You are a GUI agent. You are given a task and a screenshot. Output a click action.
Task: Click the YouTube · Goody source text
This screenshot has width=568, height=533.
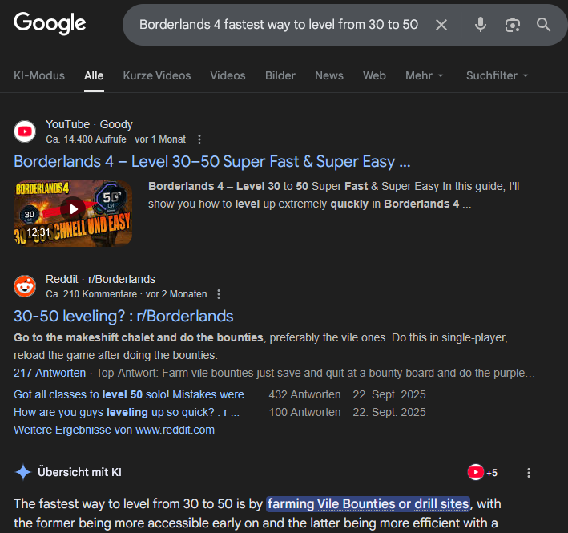(x=89, y=124)
